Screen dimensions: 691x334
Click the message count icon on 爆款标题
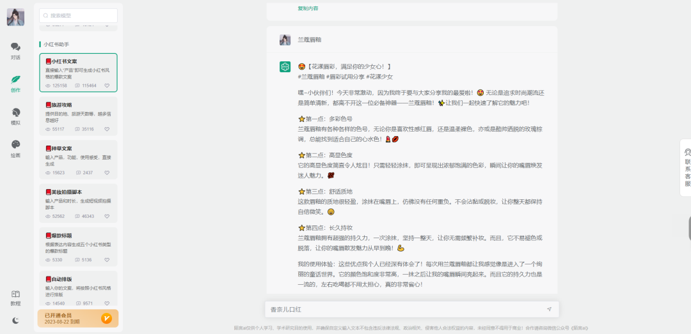tap(77, 260)
